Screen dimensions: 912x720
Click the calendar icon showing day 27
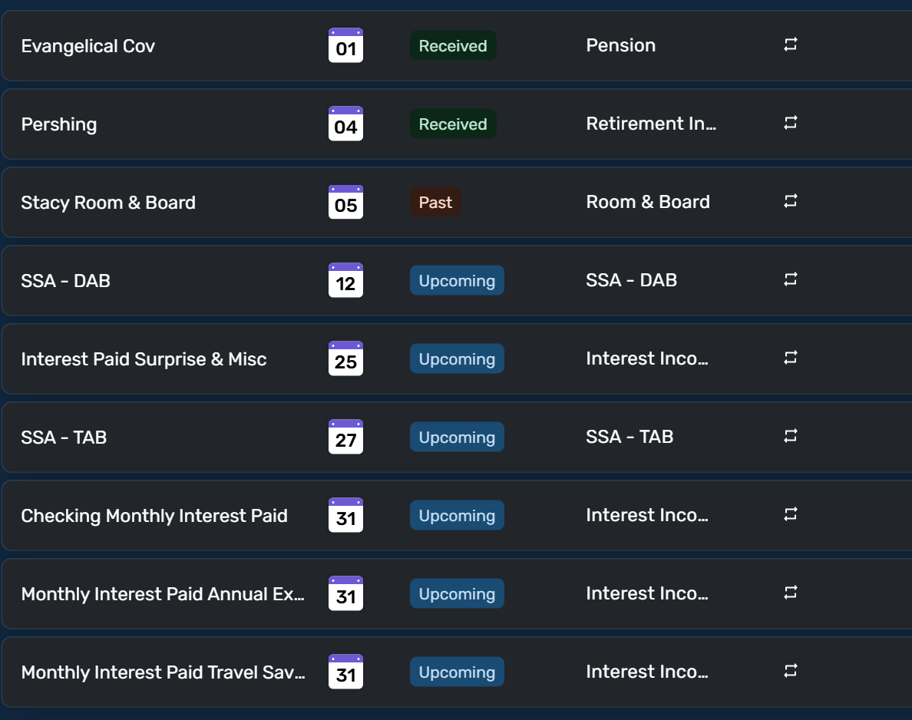345,437
